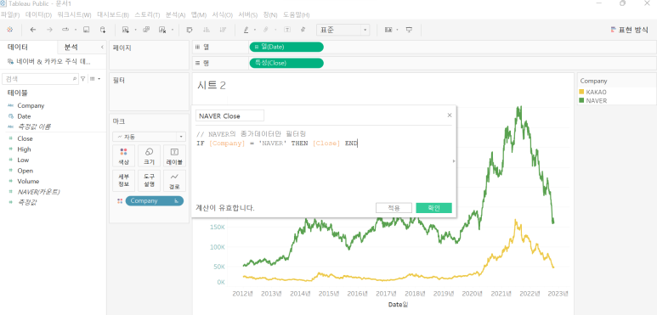Open the 표현 방식 (Show Me) panel
The width and height of the screenshot is (657, 315).
pos(629,30)
